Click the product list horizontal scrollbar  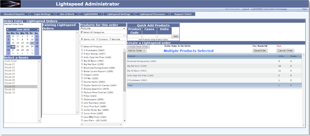pyautogui.click(x=101, y=124)
